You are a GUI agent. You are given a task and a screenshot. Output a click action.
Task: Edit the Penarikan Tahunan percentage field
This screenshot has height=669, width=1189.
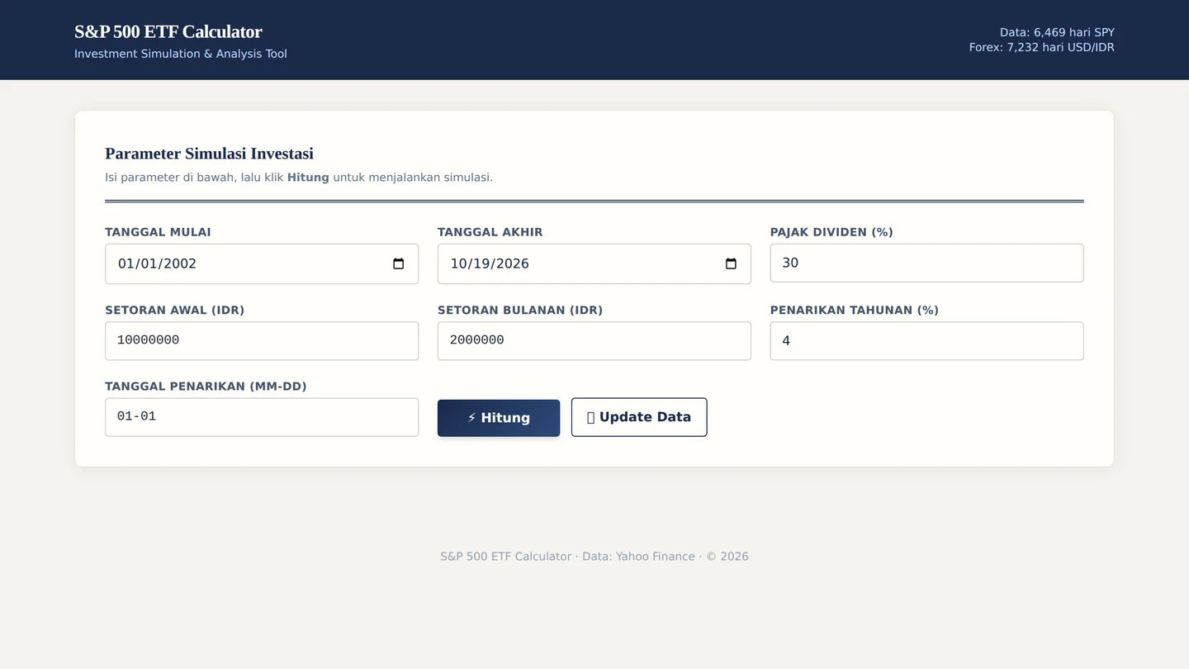click(926, 341)
